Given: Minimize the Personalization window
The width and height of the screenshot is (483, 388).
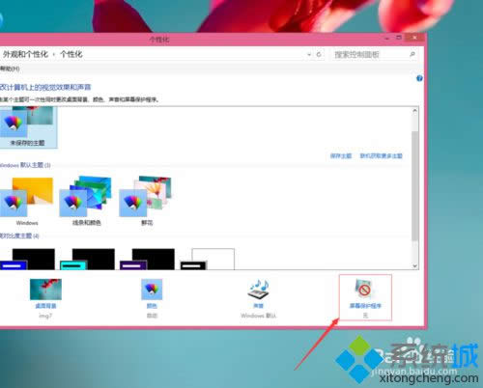Looking at the screenshot, I should point(387,38).
